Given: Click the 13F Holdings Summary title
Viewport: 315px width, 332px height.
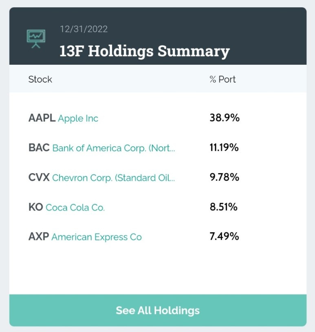Looking at the screenshot, I should [x=145, y=51].
